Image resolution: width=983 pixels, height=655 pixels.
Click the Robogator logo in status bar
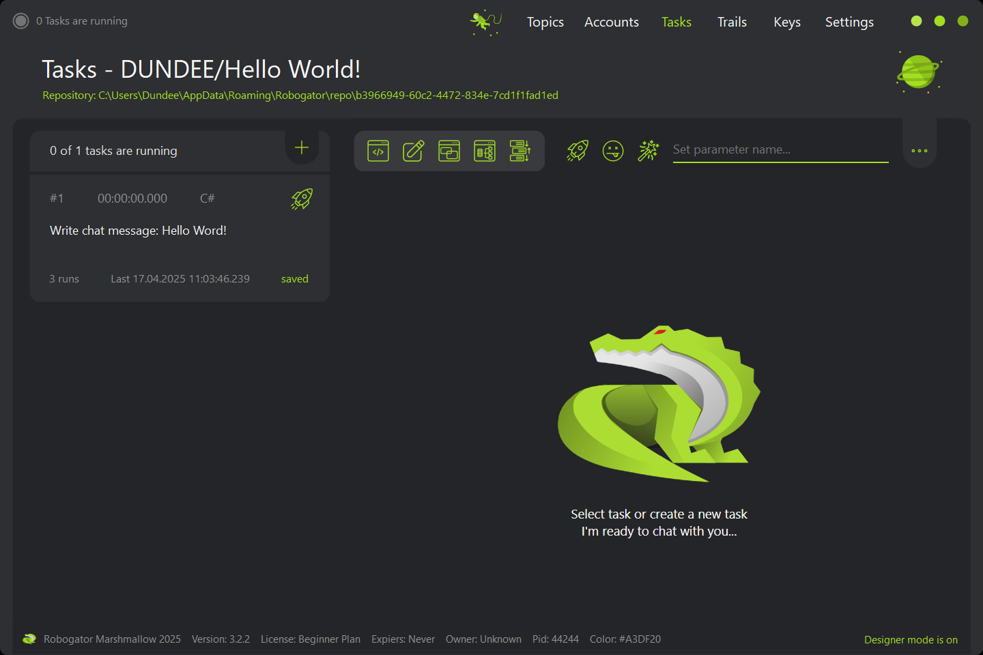pos(29,639)
